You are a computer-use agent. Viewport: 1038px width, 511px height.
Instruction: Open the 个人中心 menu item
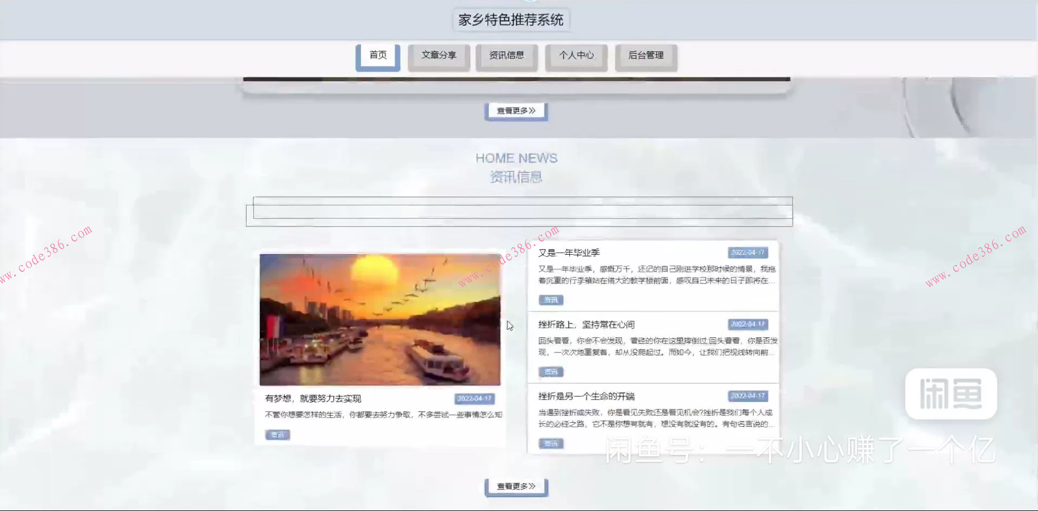[x=576, y=55]
